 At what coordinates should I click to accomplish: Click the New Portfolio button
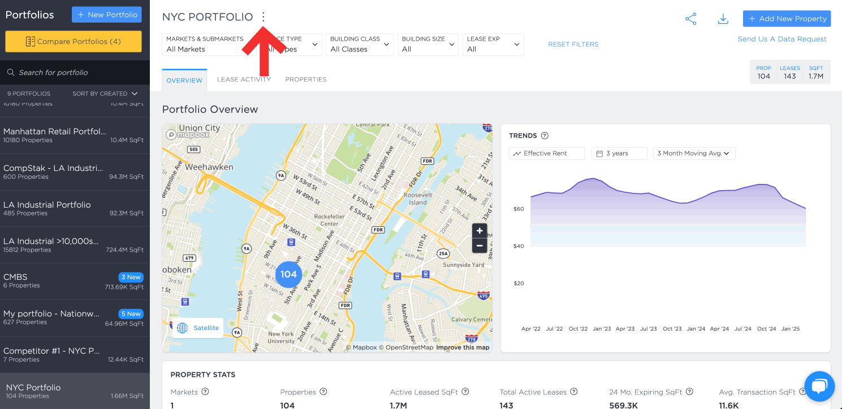point(107,15)
